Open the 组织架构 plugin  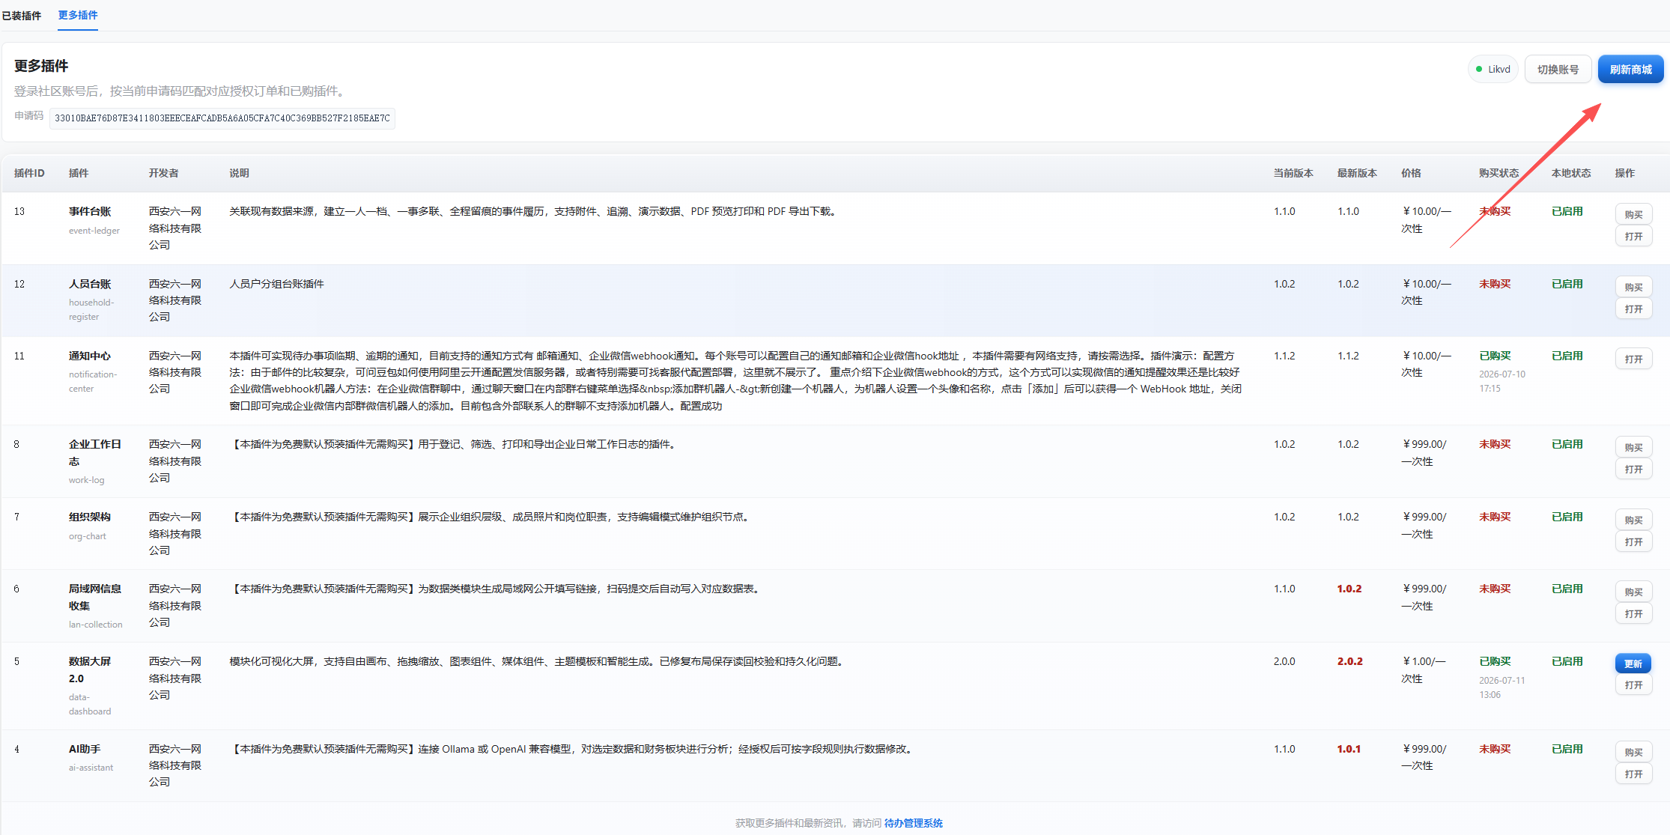[x=1633, y=541]
